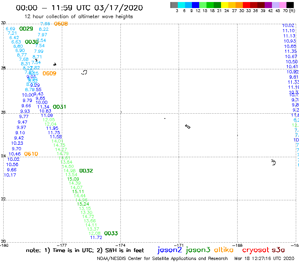Click the wave height value '7.66'
This screenshot has height=262, width=299.
click(45, 24)
